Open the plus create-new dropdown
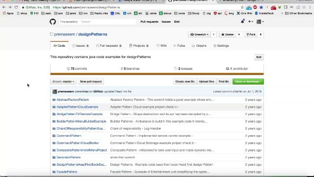The height and width of the screenshot is (177, 314). (x=250, y=22)
